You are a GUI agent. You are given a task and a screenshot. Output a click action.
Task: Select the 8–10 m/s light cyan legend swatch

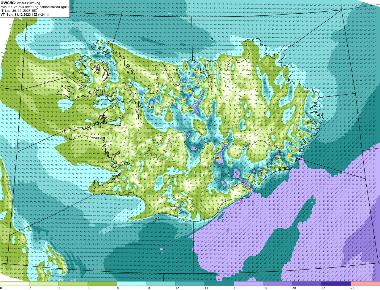(132, 283)
